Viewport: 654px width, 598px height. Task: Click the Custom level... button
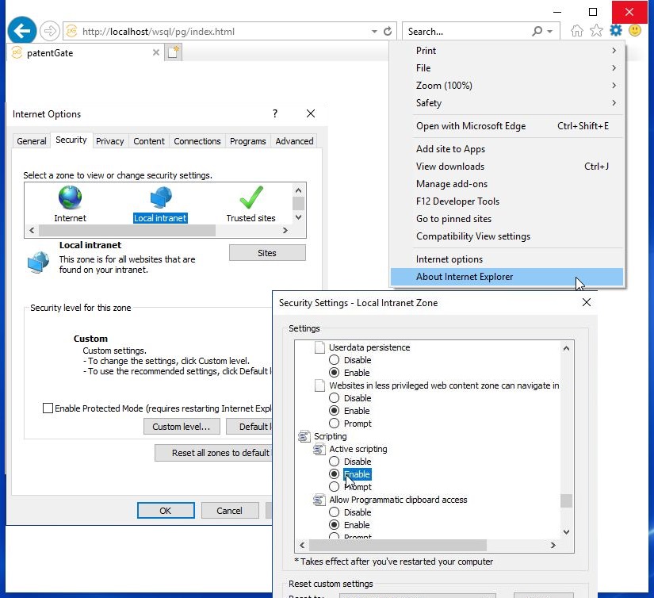click(182, 427)
